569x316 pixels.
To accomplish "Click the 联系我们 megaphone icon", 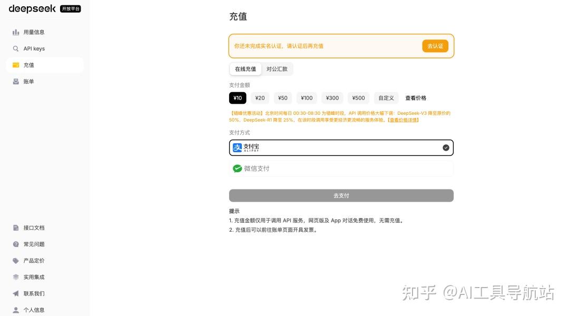I will coord(16,293).
